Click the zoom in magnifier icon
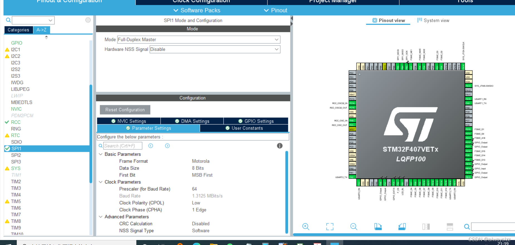The image size is (515, 245). click(x=306, y=227)
